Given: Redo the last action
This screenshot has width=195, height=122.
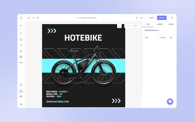Looking at the screenshot, I should (38, 18).
